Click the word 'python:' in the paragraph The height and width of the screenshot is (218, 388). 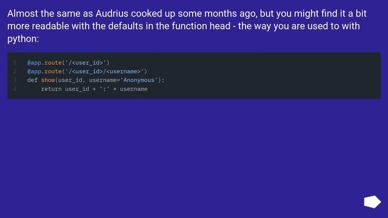coord(23,39)
